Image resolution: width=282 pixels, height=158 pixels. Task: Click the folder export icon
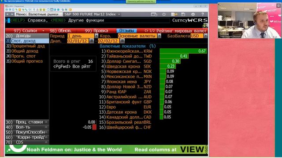(174, 14)
